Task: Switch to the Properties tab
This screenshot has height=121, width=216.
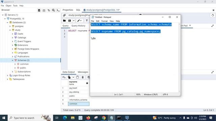Action: [68, 10]
